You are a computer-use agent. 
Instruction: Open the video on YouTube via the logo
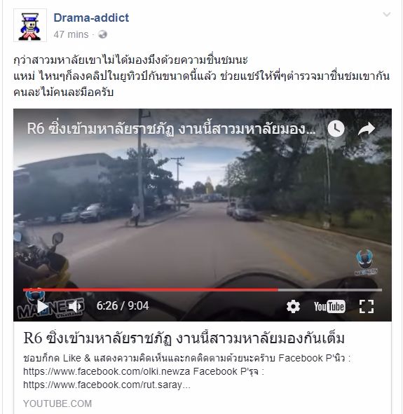(329, 307)
